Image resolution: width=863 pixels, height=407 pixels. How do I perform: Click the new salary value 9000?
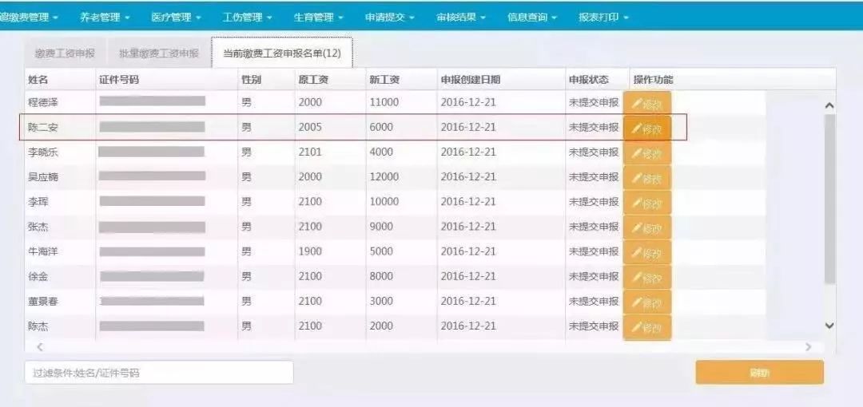tap(381, 227)
